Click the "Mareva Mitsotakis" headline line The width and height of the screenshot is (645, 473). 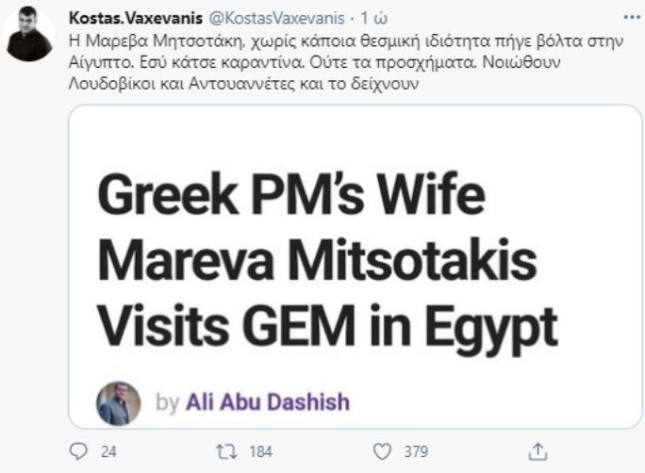point(315,265)
